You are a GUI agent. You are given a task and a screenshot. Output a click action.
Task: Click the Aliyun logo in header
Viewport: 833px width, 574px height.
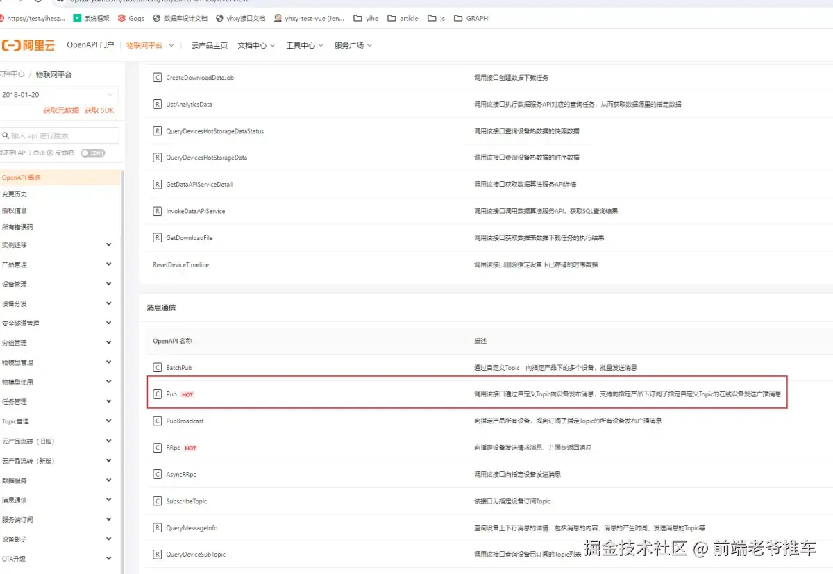click(x=28, y=45)
